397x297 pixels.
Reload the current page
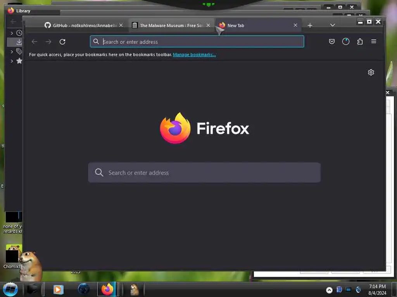click(62, 42)
